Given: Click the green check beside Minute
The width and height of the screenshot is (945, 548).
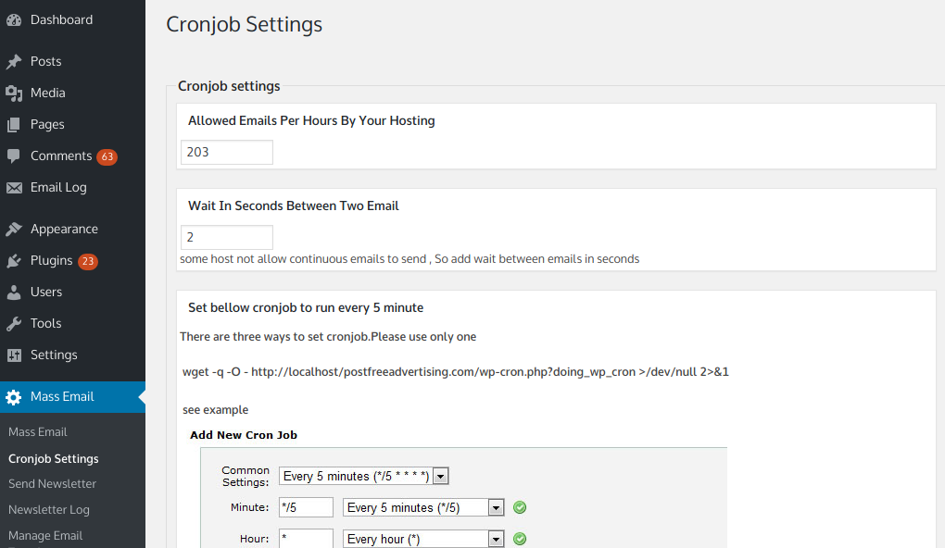Looking at the screenshot, I should point(520,507).
